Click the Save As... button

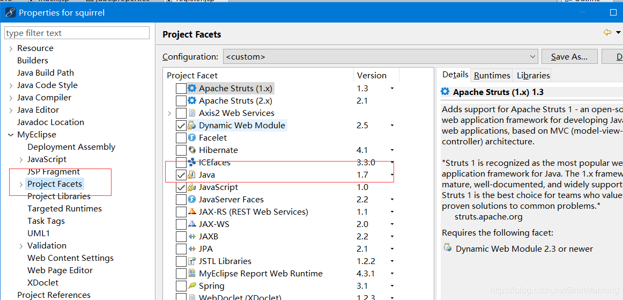coord(569,57)
